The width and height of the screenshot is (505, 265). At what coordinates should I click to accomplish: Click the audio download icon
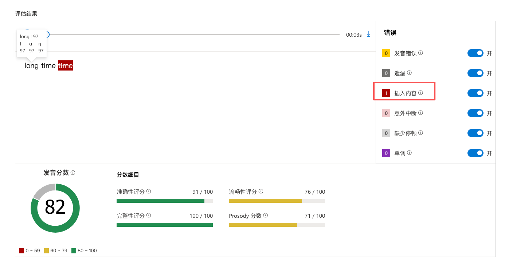(368, 34)
